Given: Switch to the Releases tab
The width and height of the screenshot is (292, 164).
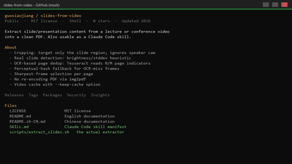Looking at the screenshot, I should click(14, 95).
